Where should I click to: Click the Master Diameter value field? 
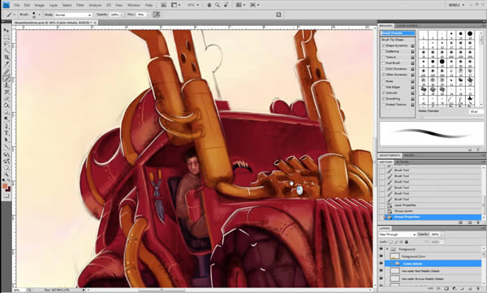[x=476, y=111]
